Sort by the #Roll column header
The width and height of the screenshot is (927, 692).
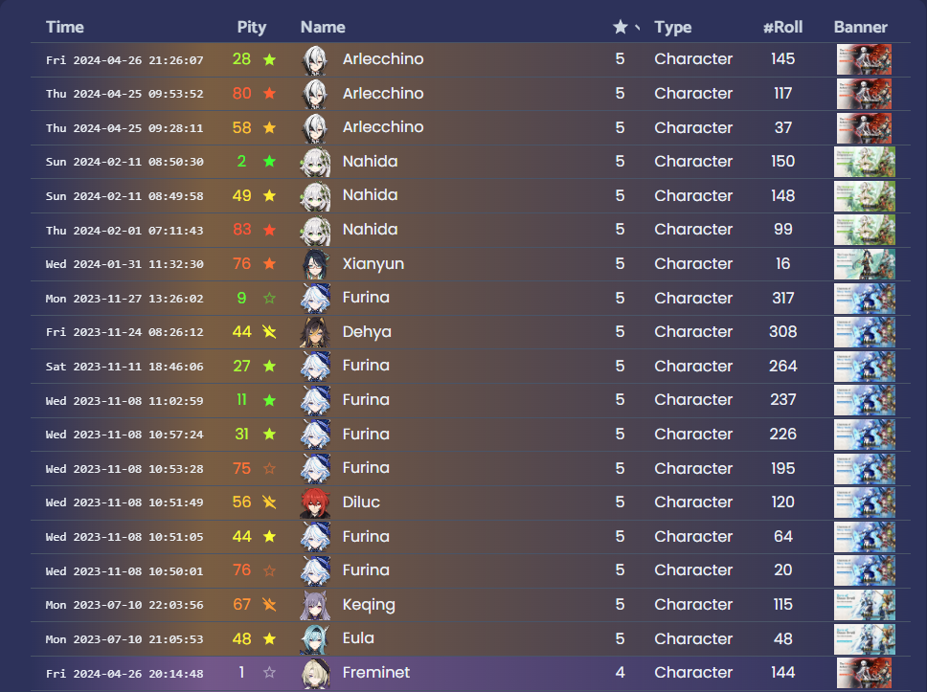coord(782,27)
